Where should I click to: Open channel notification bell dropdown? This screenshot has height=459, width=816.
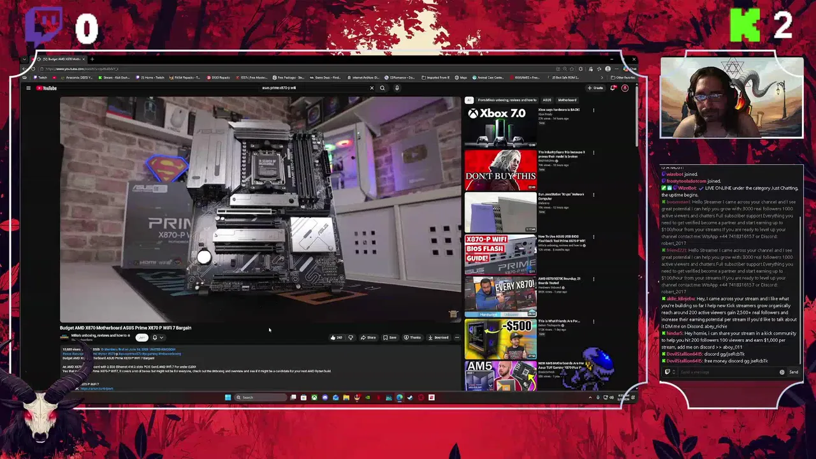(x=157, y=337)
